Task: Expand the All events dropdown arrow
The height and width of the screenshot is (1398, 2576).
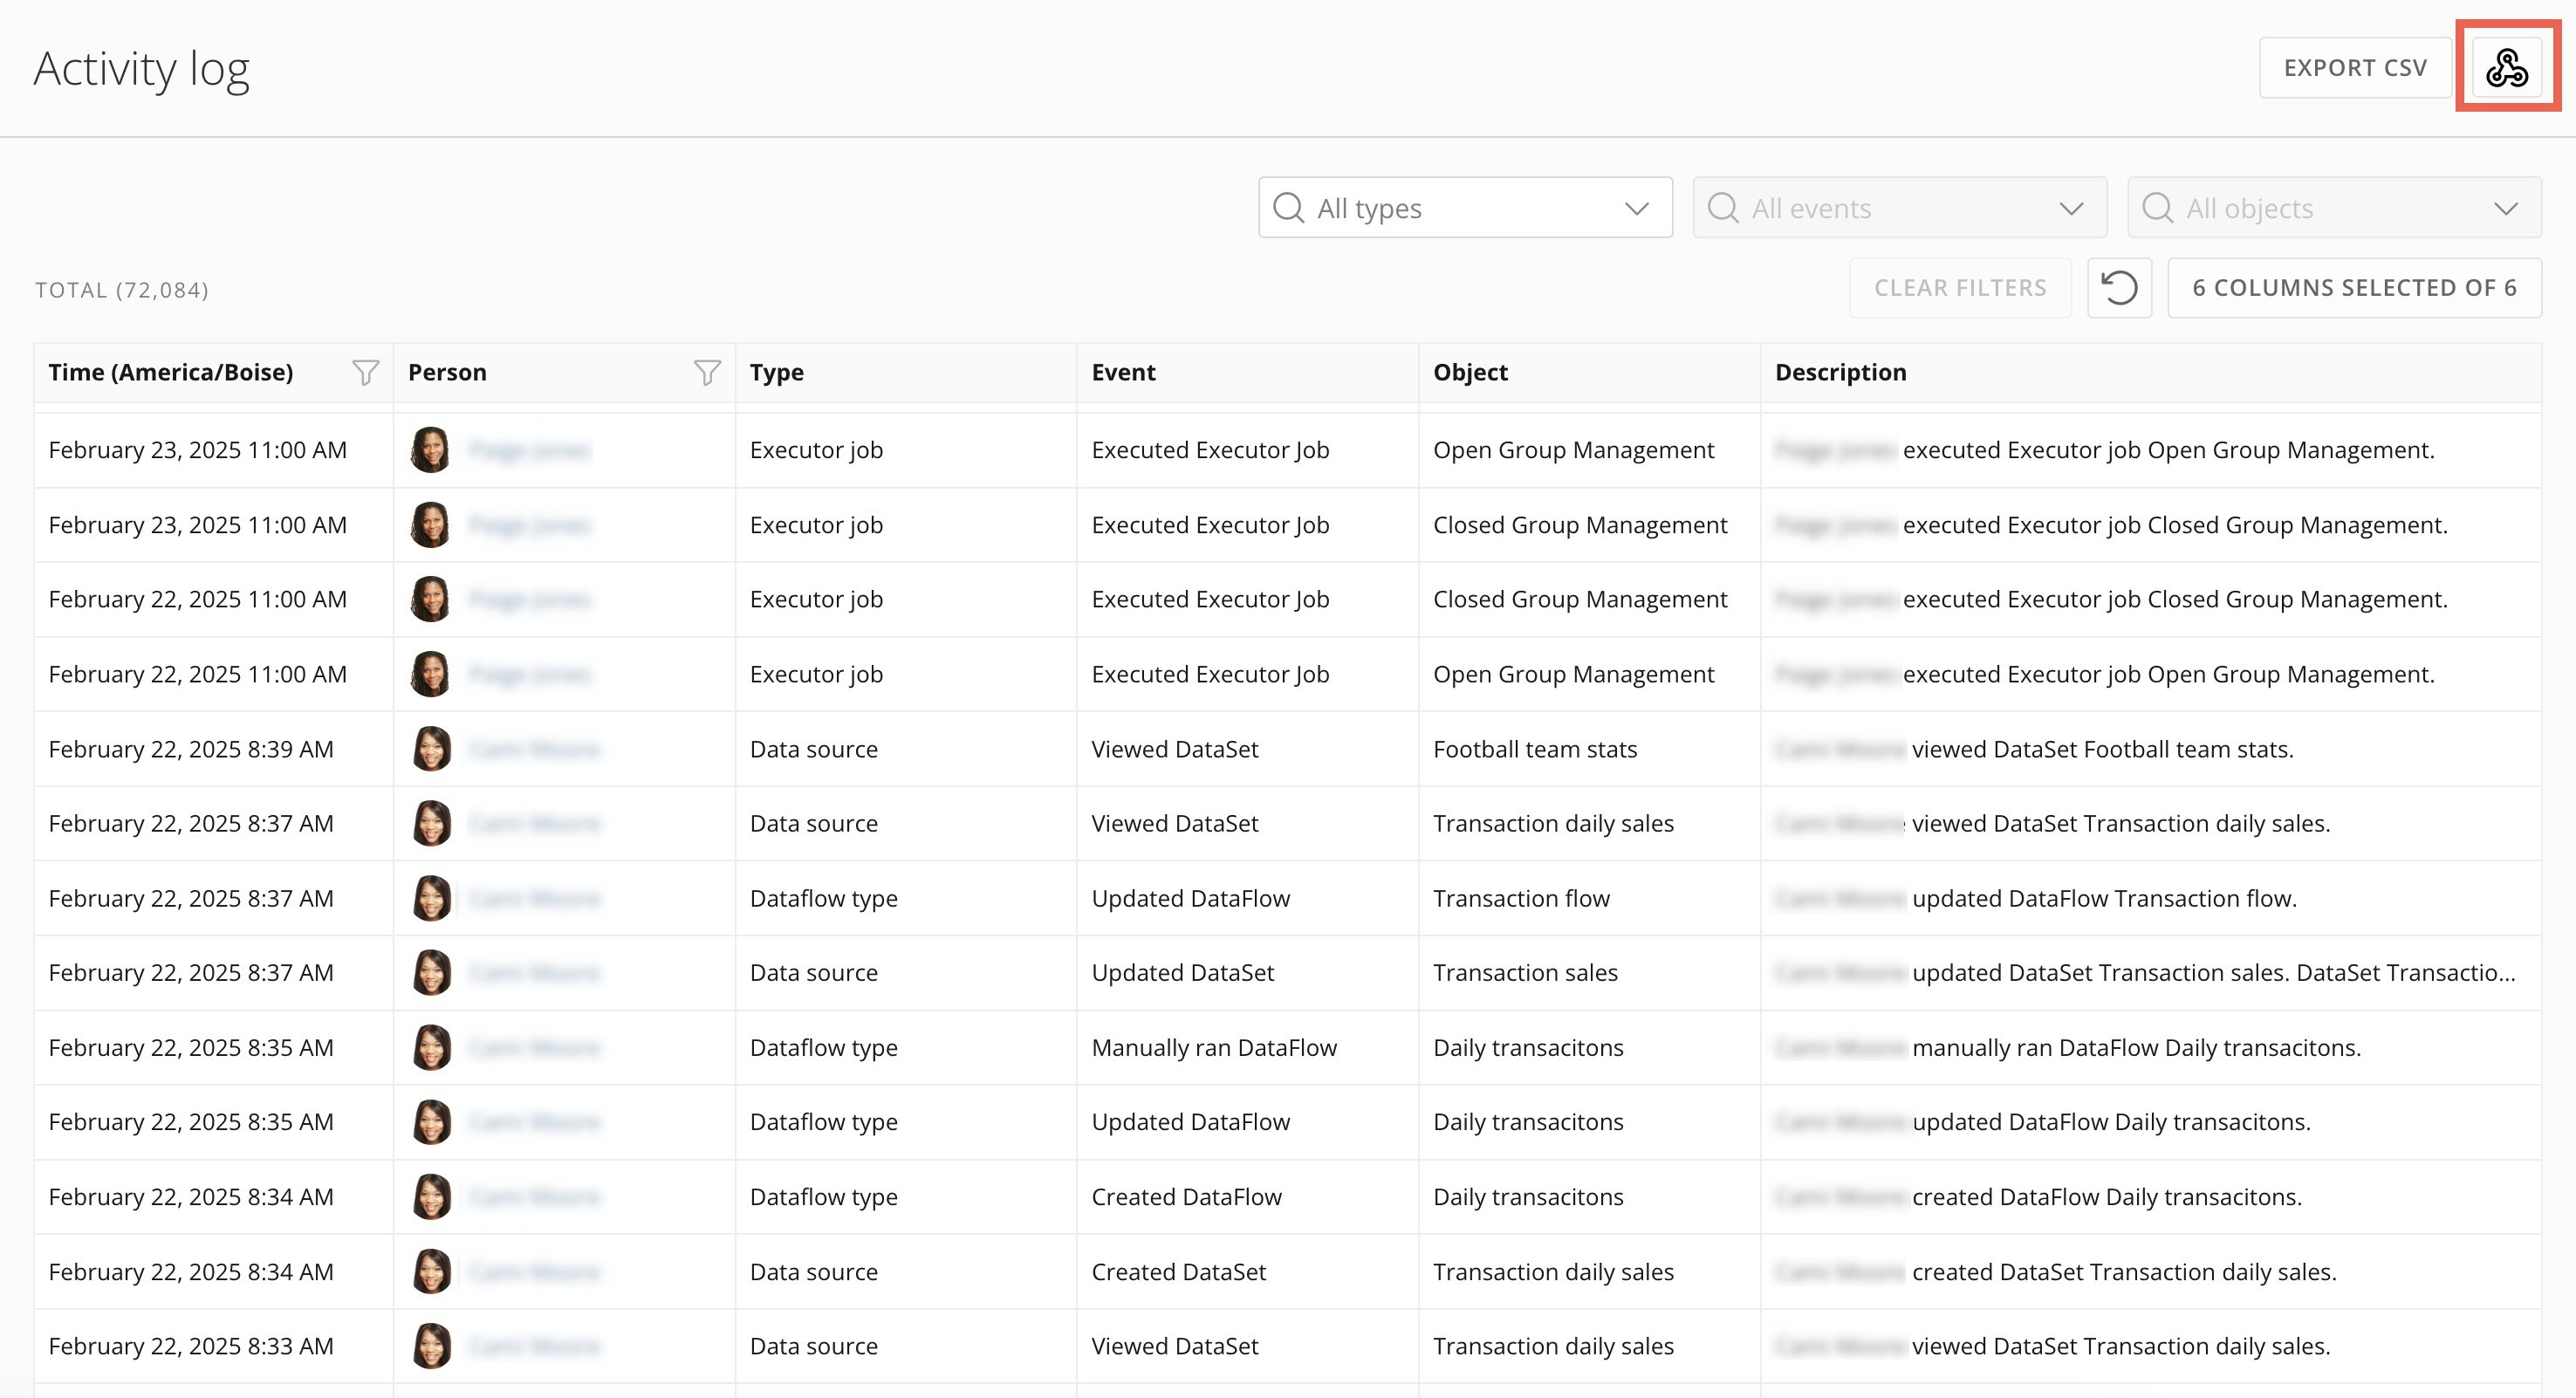Action: click(2071, 208)
